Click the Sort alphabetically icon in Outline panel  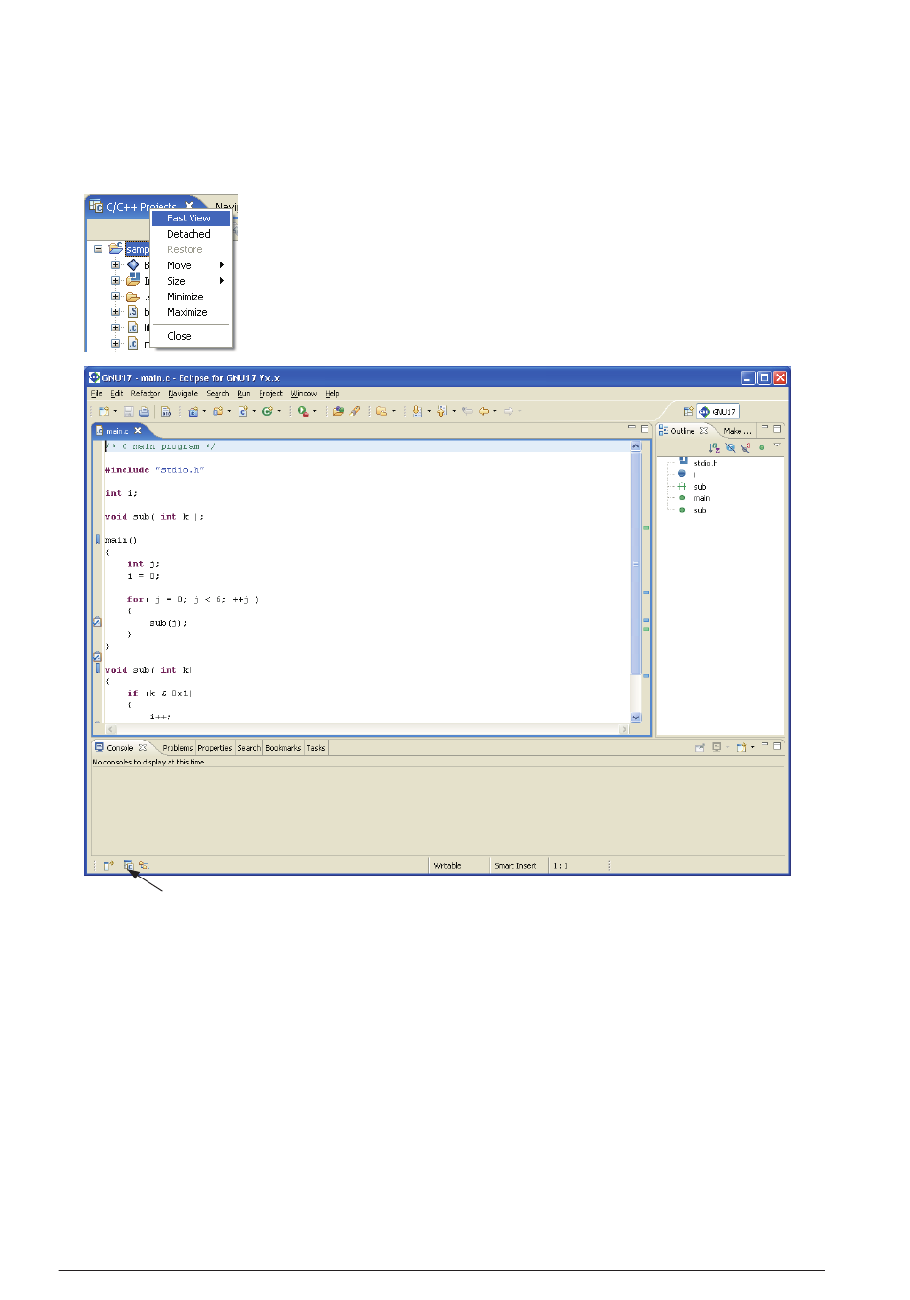pos(714,447)
